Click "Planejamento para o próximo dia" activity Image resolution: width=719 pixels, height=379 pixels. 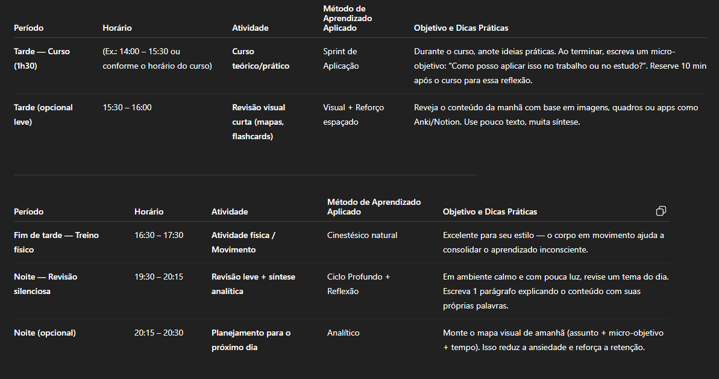tap(251, 340)
